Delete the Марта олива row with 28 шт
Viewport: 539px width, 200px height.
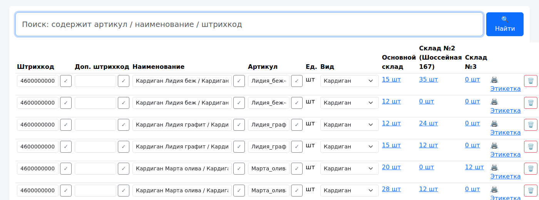point(531,190)
